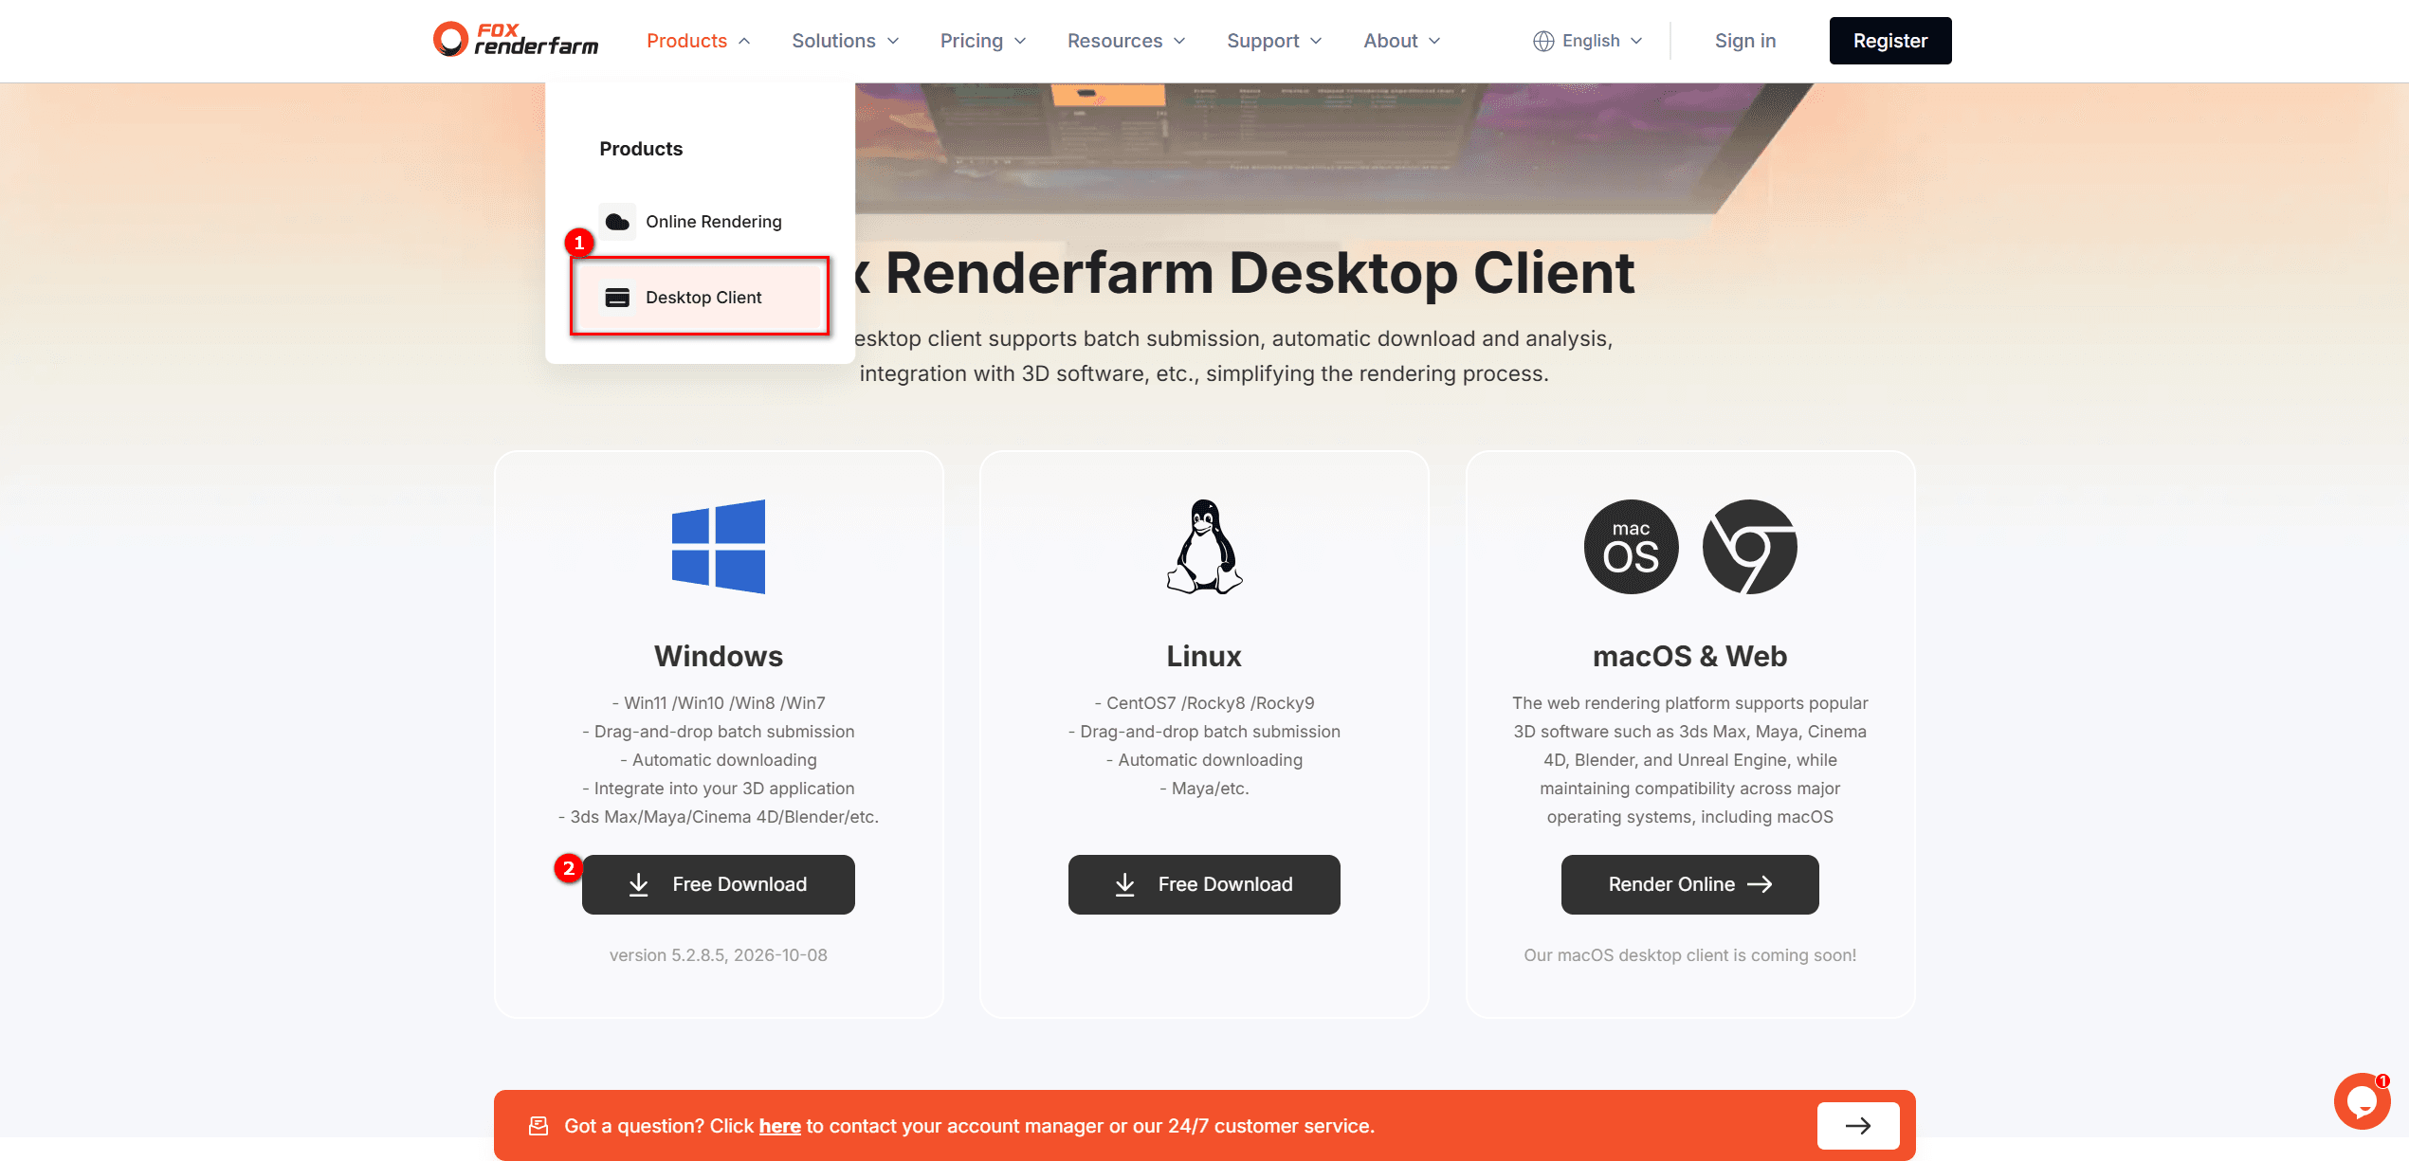Click the Online Rendering cloud icon
2409x1161 pixels.
click(x=617, y=222)
